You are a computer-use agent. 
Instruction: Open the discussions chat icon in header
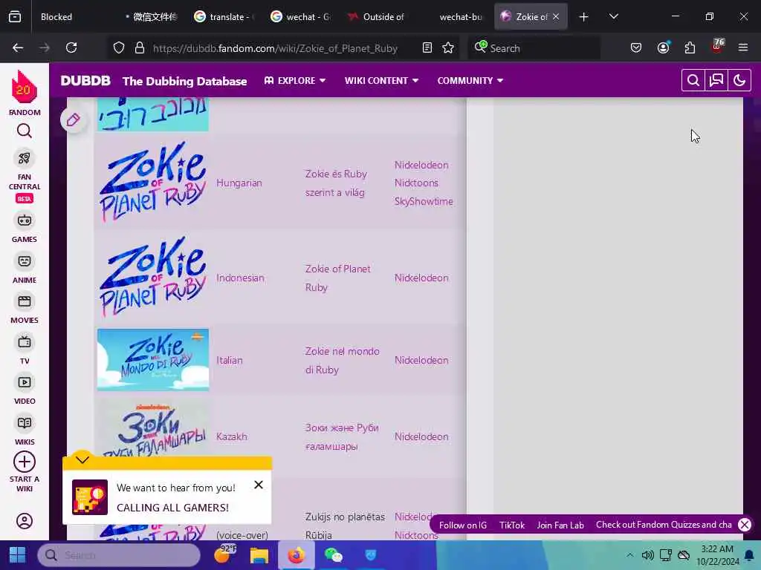coord(716,80)
